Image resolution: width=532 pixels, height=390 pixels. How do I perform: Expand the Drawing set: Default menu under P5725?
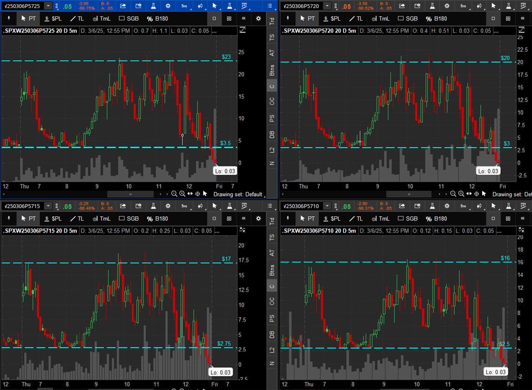(x=238, y=194)
